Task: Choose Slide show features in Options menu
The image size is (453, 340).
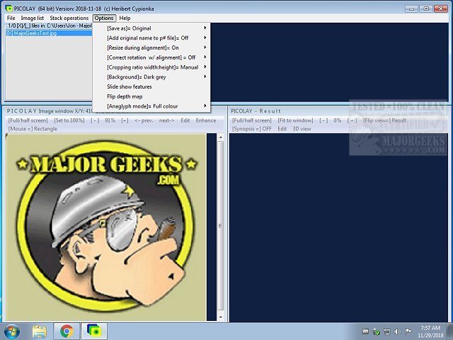Action: point(151,86)
